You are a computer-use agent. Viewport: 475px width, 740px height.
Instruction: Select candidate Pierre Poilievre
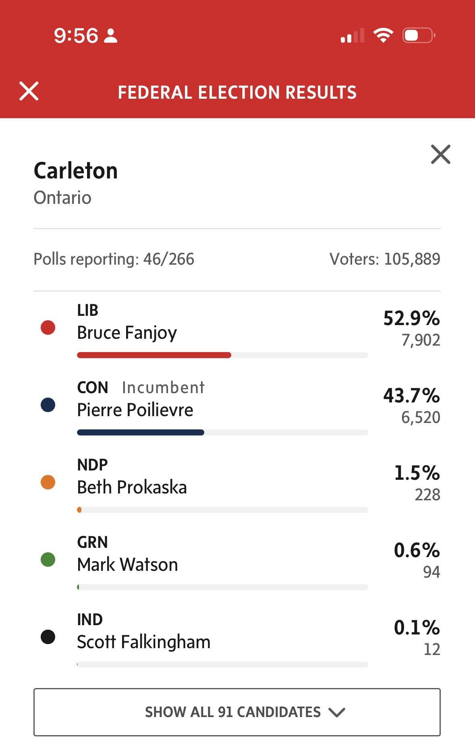(135, 410)
